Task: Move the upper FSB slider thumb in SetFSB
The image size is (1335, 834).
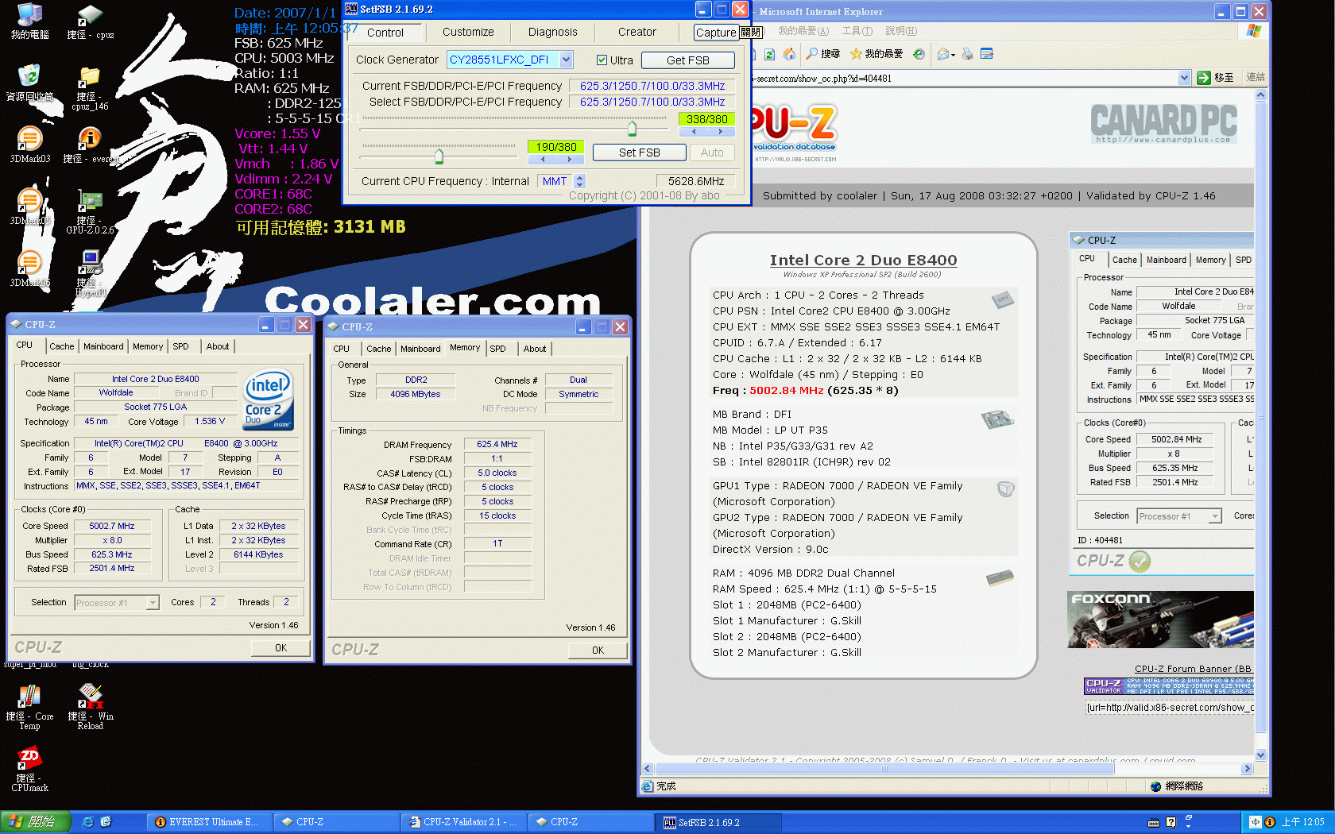Action: pos(632,129)
